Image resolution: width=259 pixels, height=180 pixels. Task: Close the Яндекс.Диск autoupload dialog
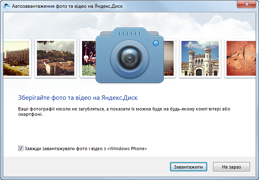(246, 4)
